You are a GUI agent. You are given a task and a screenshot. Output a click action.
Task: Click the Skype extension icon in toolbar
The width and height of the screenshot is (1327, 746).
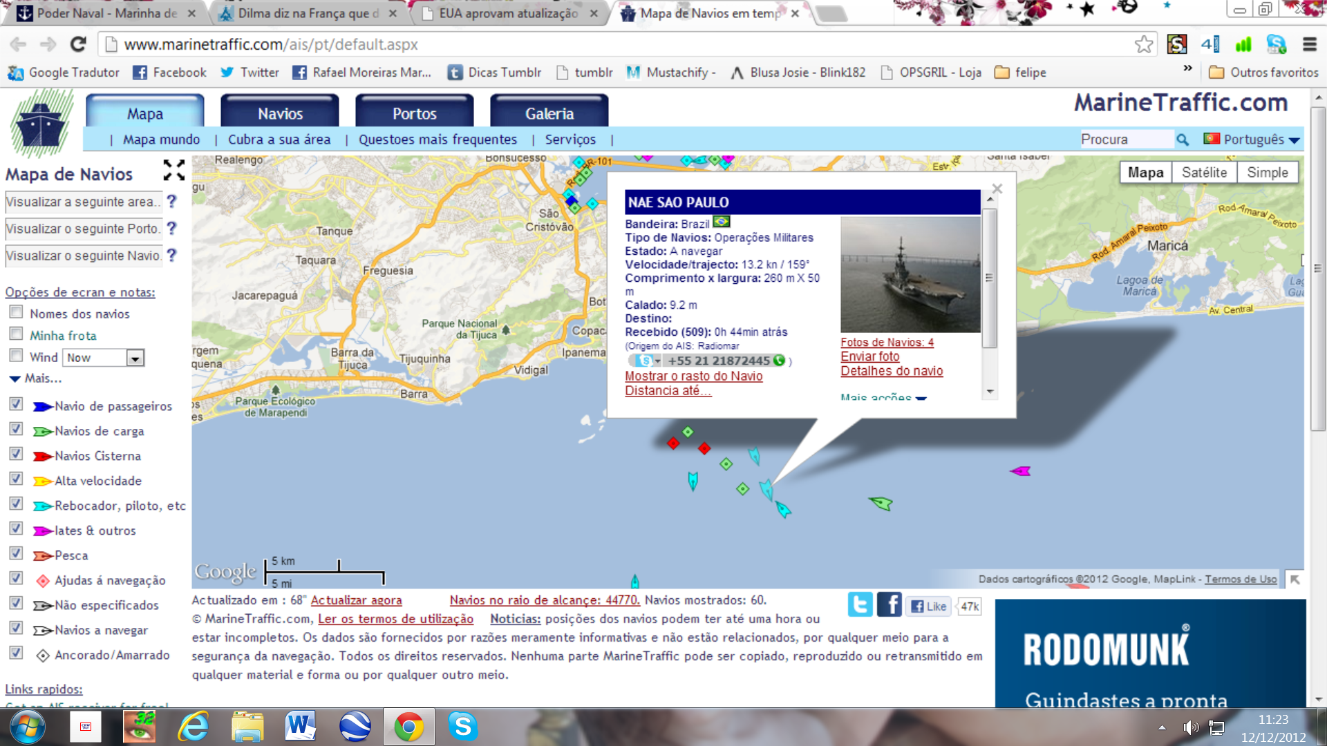1276,44
